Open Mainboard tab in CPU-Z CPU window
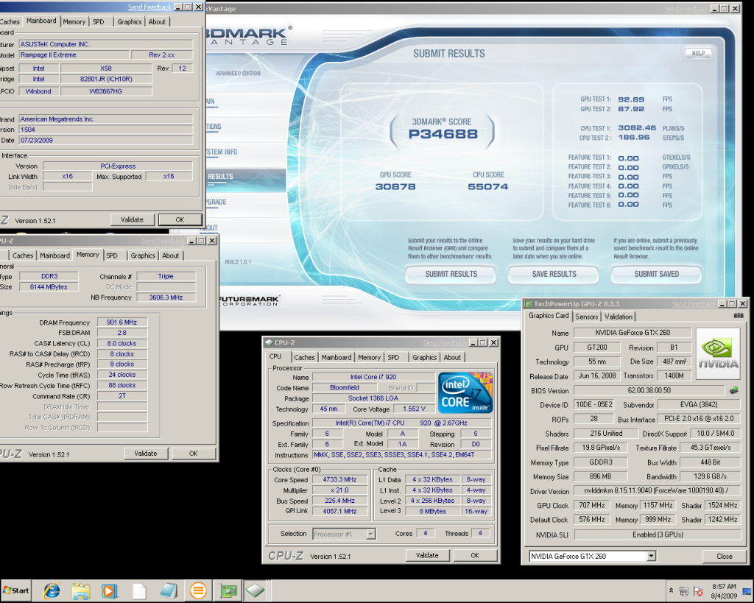754x603 pixels. (337, 357)
